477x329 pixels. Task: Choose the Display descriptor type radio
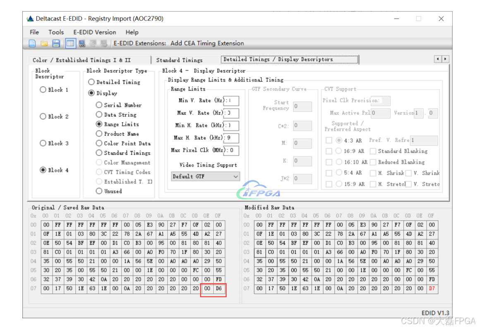(91, 93)
